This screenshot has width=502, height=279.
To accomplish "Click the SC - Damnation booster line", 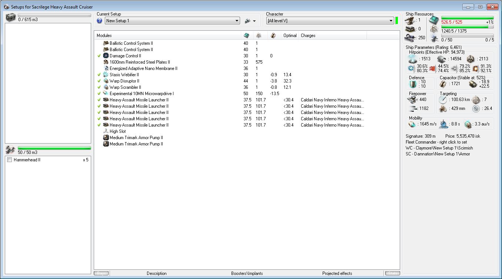I will point(438,154).
